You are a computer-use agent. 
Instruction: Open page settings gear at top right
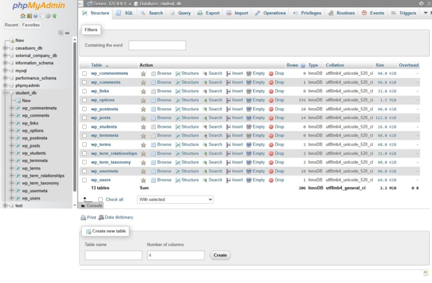(421, 3)
